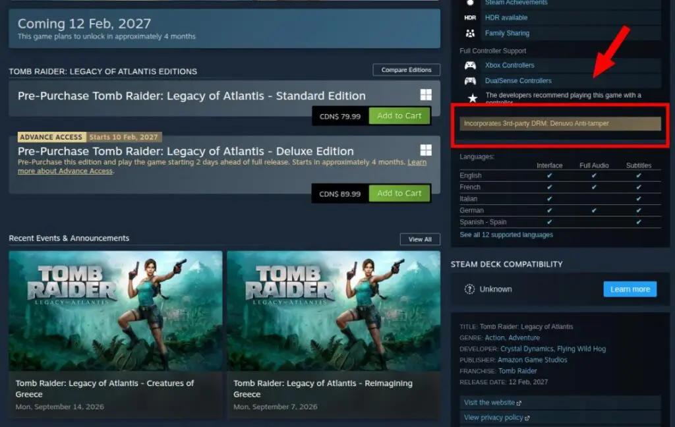Click the ADVANCE ACCESS badge
Viewport: 675px width, 427px height.
51,137
